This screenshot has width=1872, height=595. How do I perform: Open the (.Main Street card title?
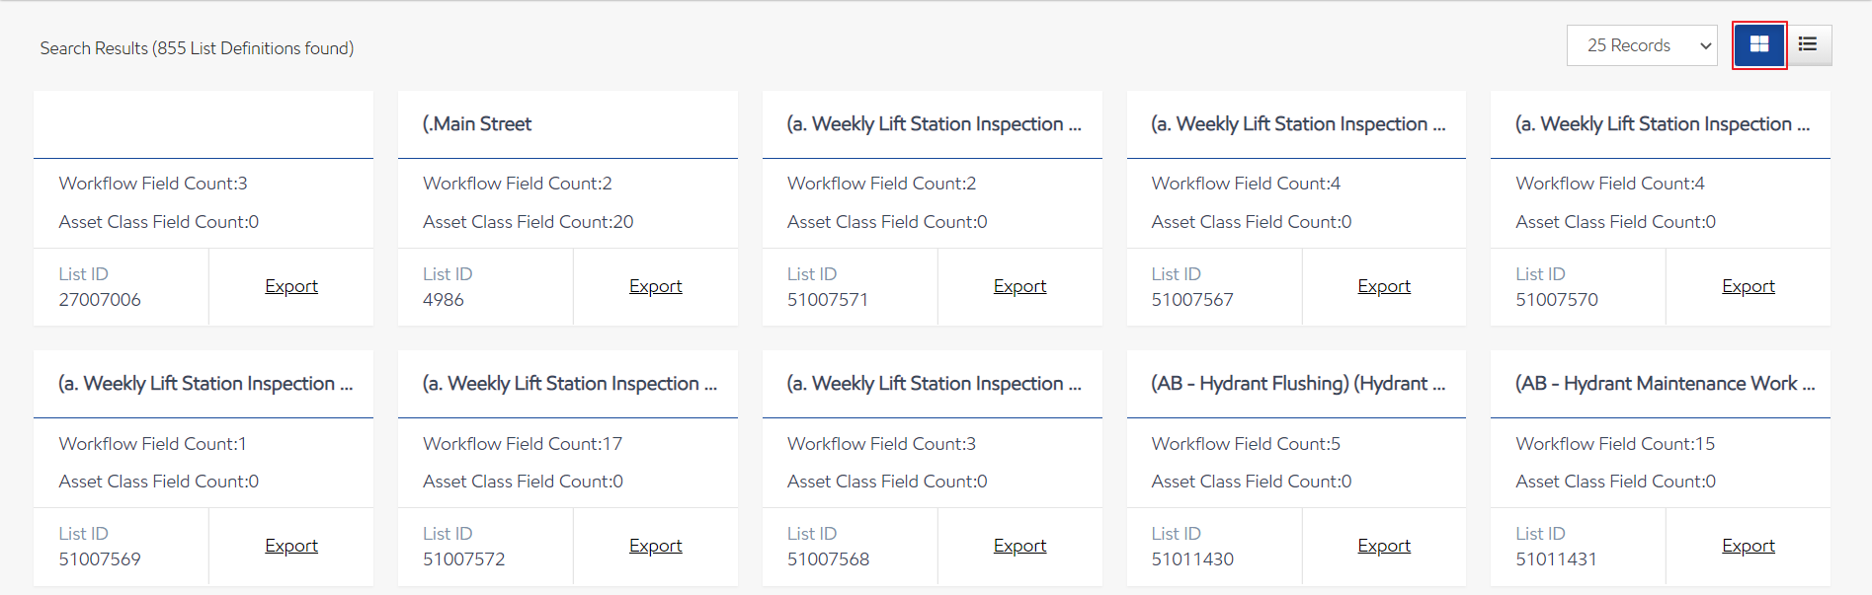click(x=477, y=124)
